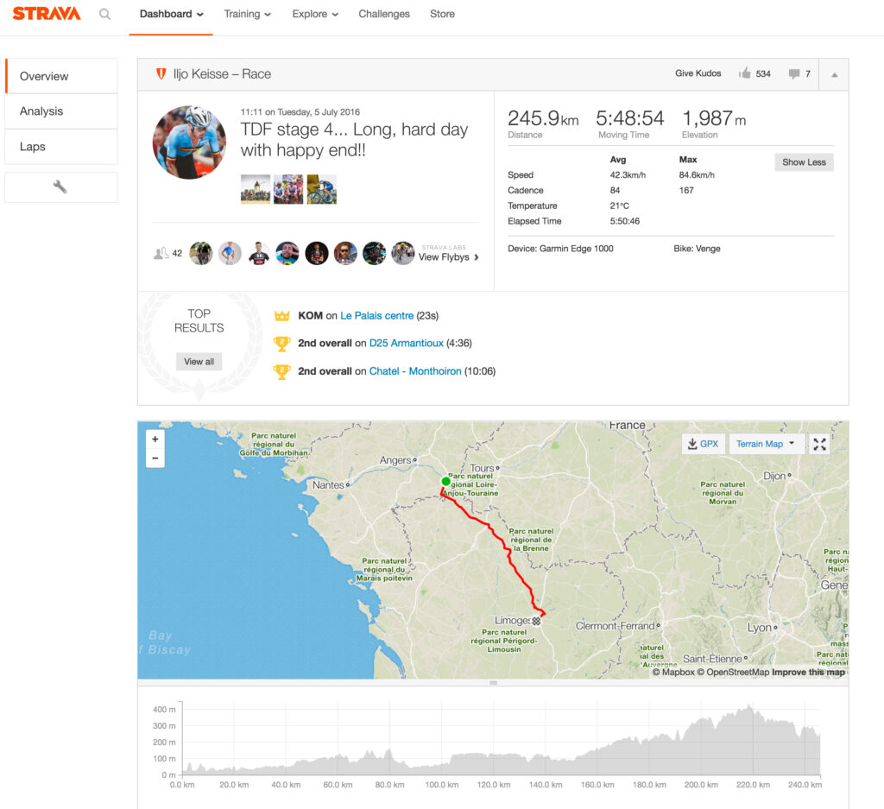
Task: Click the Strava logo
Action: point(47,14)
